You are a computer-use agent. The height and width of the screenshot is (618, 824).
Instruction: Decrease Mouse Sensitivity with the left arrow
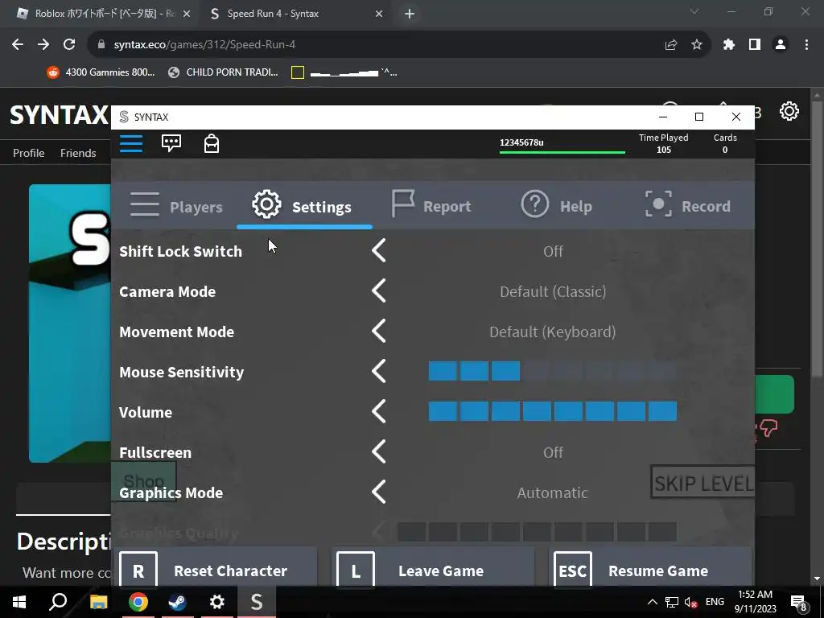[379, 371]
